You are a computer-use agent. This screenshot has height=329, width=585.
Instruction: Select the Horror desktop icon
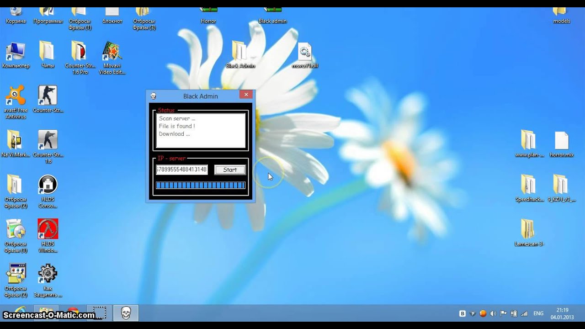(208, 16)
